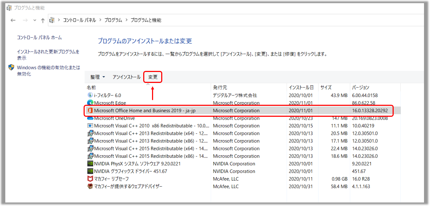This screenshot has width=430, height=206.
Task: Select the マカフィー リブセーフ row name
Action: [112, 179]
